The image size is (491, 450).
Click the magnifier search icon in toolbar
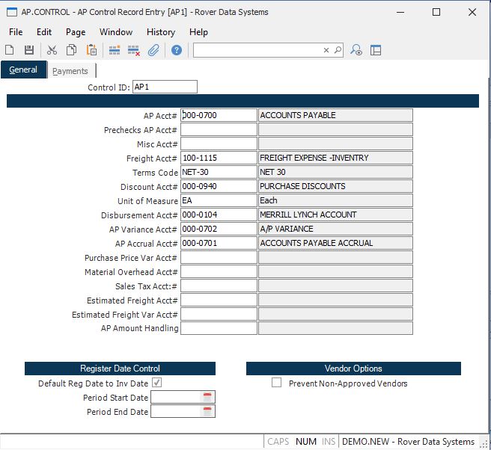click(x=338, y=50)
